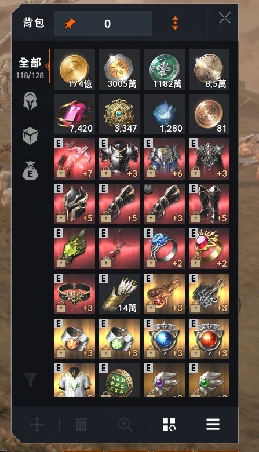Click the move arrows icon
Screen dimensions: 259x452
point(37,425)
